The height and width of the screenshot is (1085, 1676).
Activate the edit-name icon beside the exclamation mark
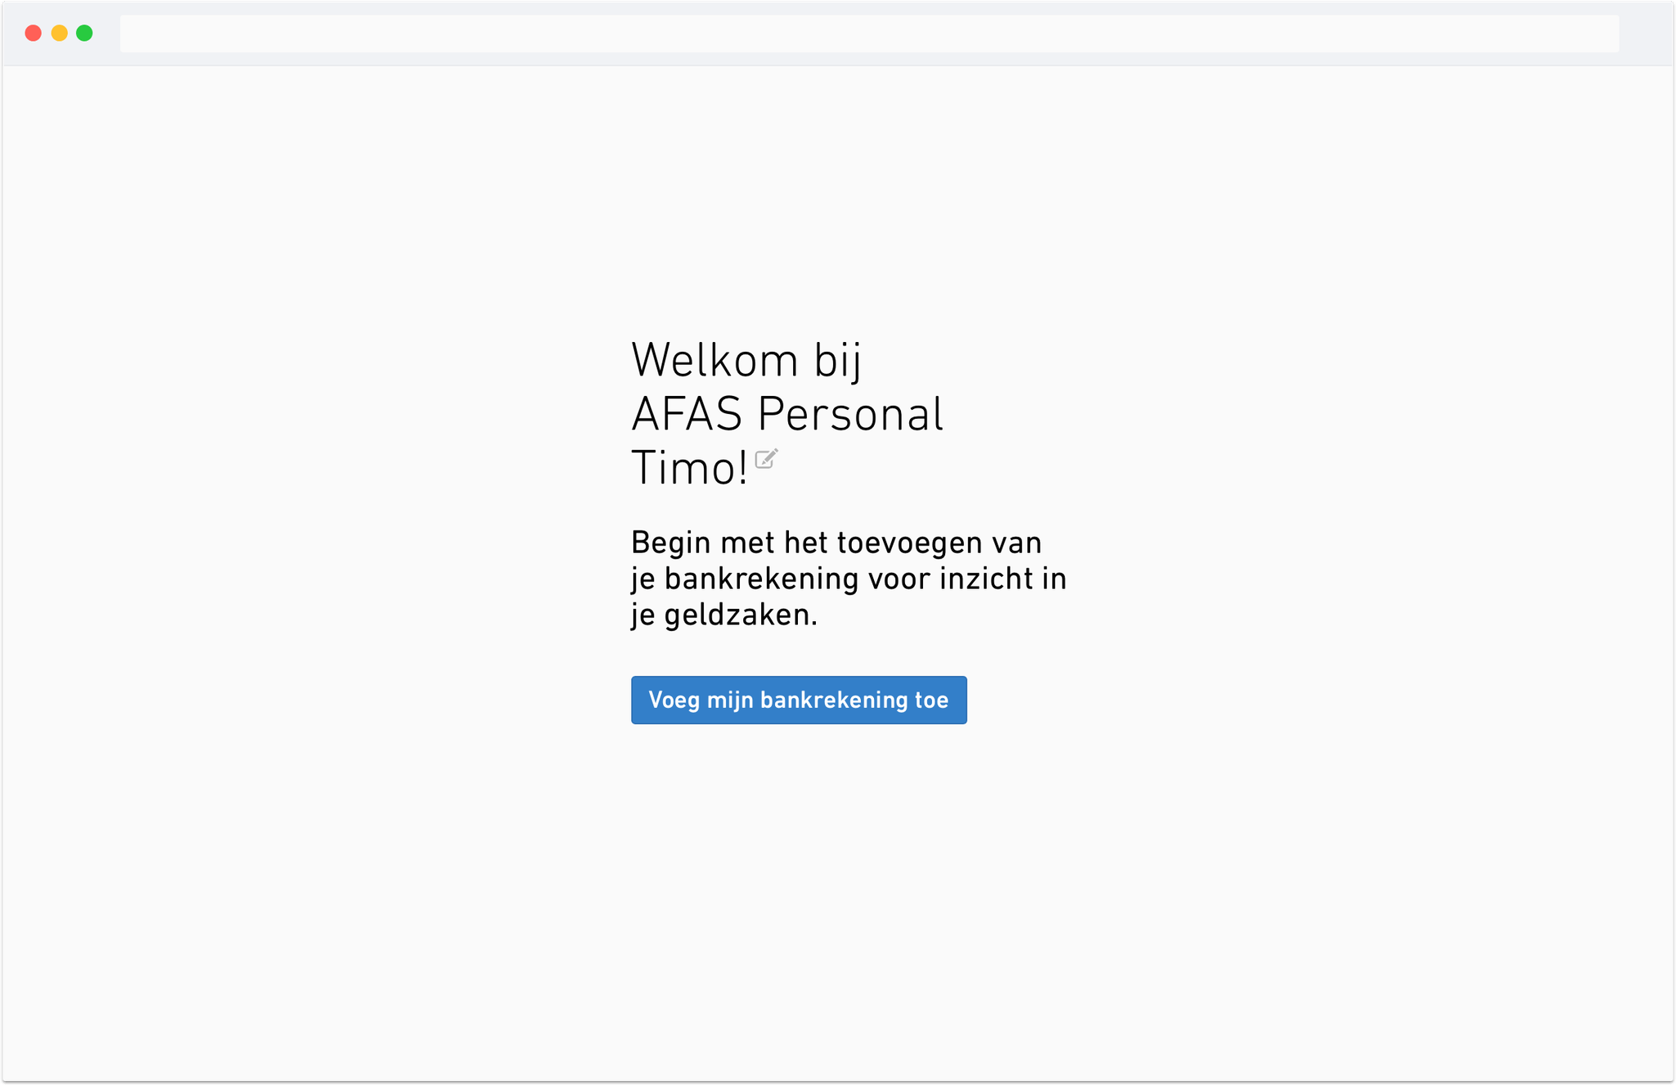click(766, 460)
